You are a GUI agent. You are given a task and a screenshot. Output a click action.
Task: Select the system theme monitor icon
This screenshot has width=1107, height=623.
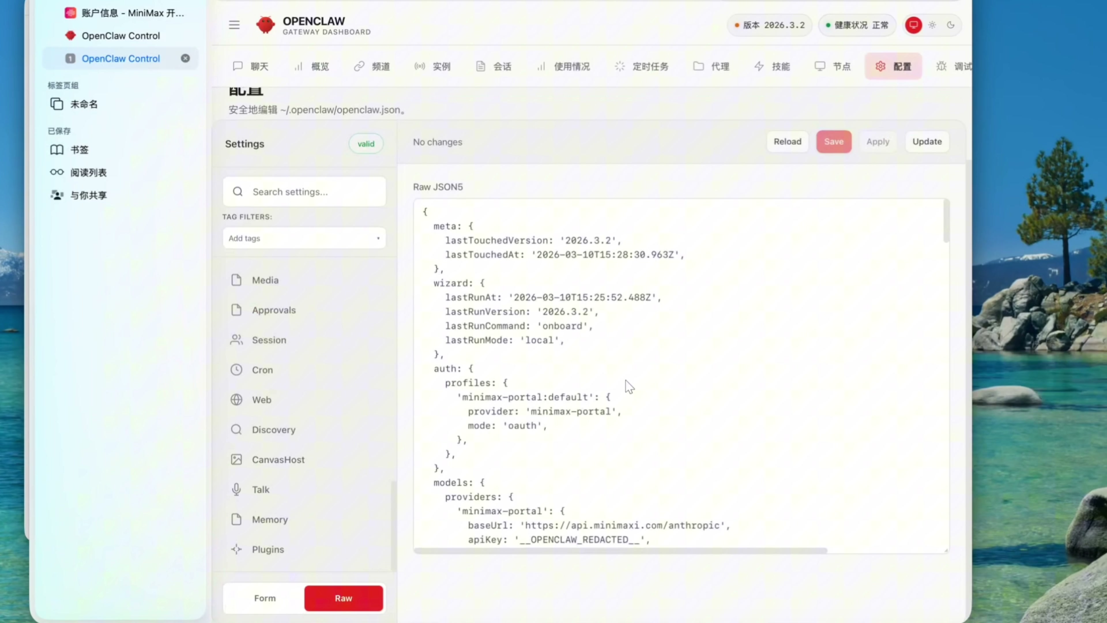coord(913,25)
